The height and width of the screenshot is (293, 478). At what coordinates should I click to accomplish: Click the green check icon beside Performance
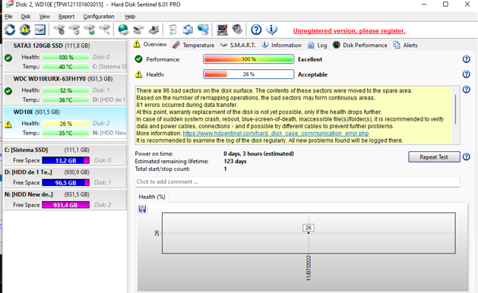click(139, 59)
